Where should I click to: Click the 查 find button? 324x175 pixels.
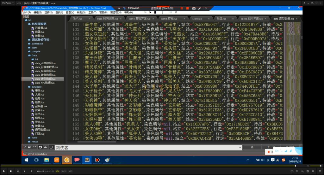252,147
